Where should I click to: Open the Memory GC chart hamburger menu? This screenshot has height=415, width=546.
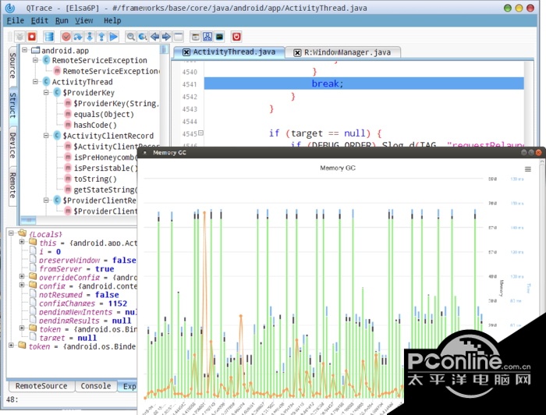[x=528, y=168]
